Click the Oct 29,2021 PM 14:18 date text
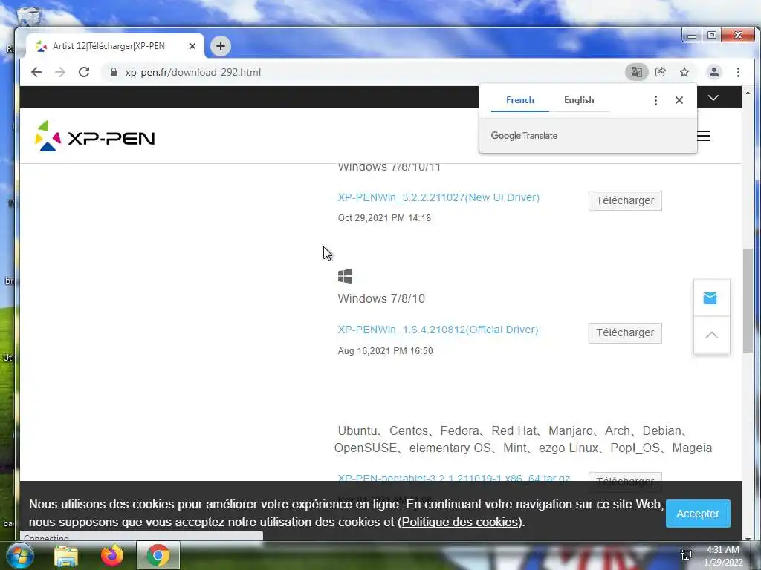The height and width of the screenshot is (570, 761). [384, 218]
